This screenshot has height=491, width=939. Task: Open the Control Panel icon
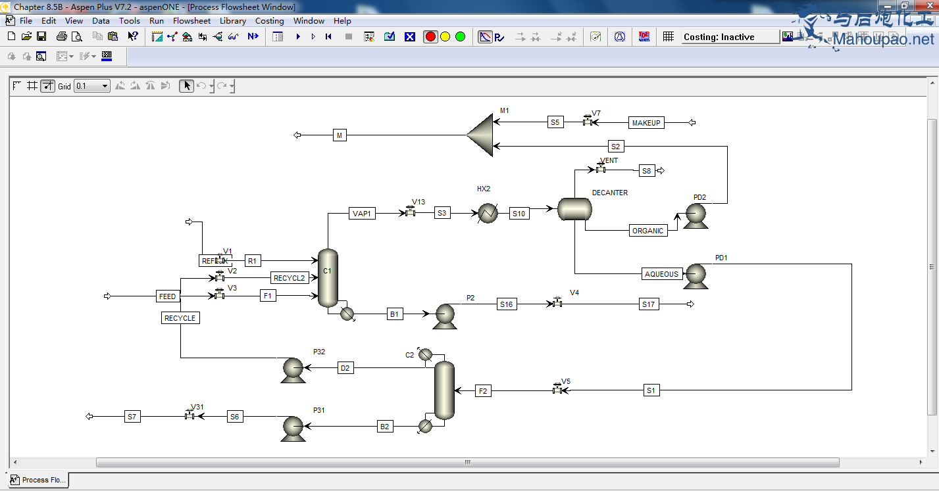278,37
